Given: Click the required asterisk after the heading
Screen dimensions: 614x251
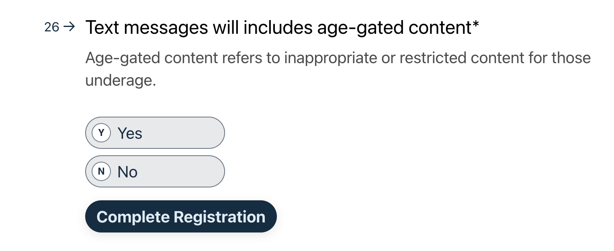Looking at the screenshot, I should pos(476,26).
